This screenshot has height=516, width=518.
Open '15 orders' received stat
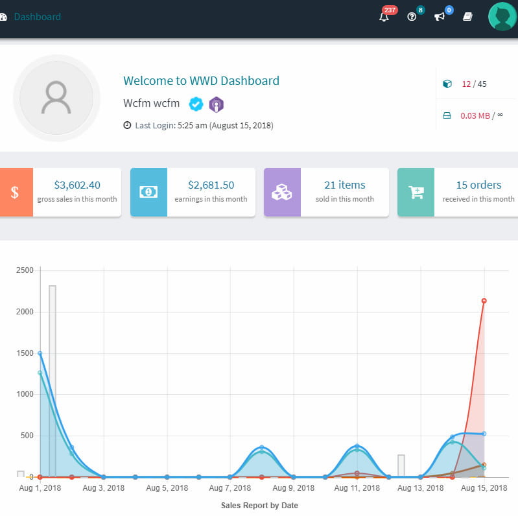coord(478,185)
